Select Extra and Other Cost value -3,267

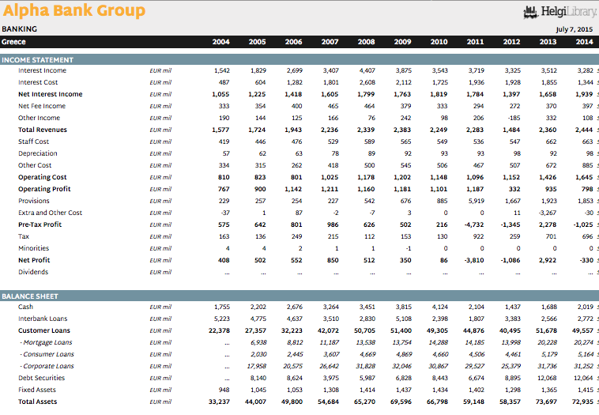(547, 213)
